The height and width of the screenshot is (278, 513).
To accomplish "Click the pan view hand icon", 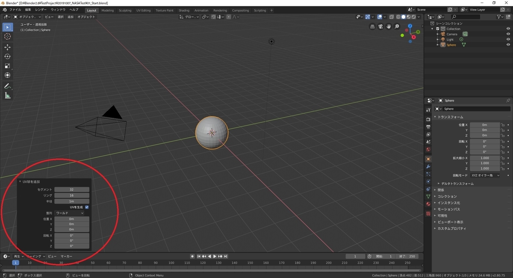I will (389, 27).
